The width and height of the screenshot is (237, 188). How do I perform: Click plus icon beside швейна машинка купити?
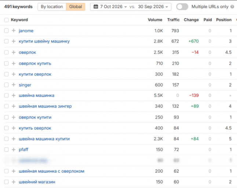point(14,139)
